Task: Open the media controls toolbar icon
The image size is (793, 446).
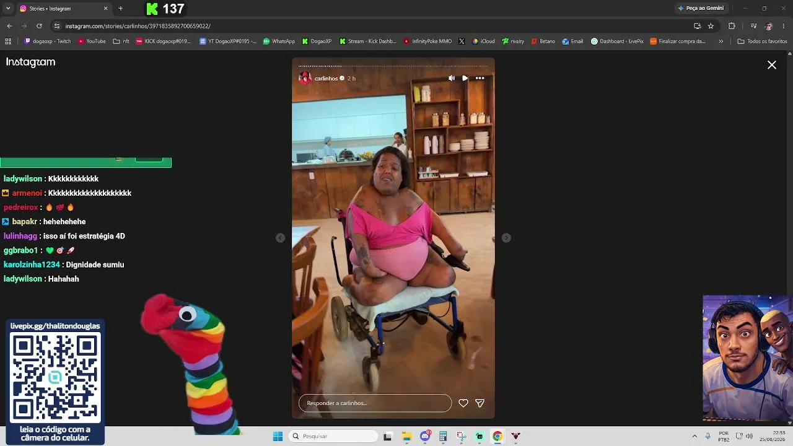Action: pyautogui.click(x=753, y=26)
